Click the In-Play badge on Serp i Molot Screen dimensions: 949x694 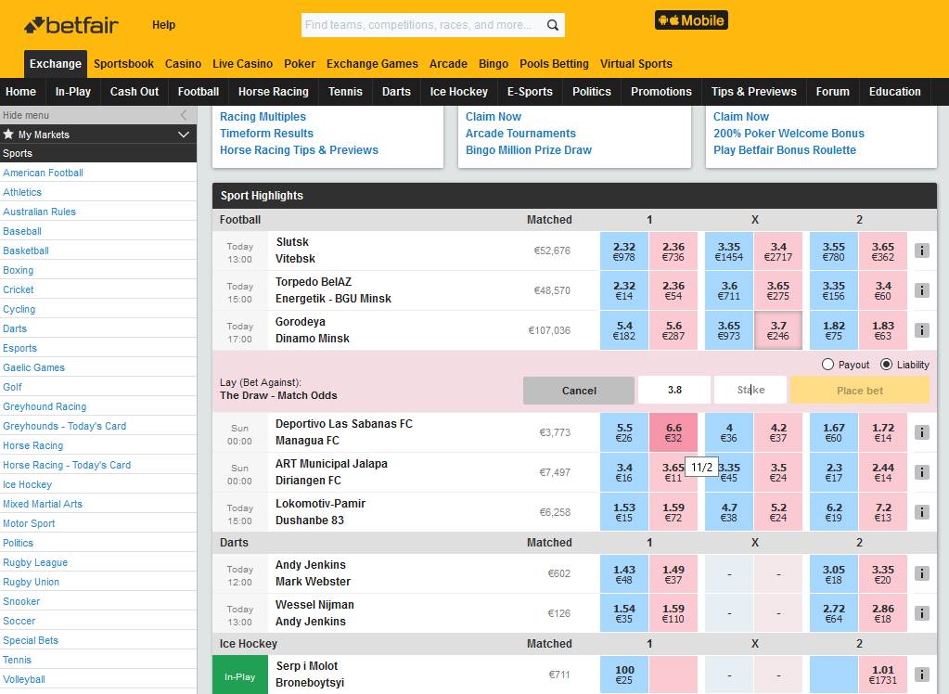[239, 675]
